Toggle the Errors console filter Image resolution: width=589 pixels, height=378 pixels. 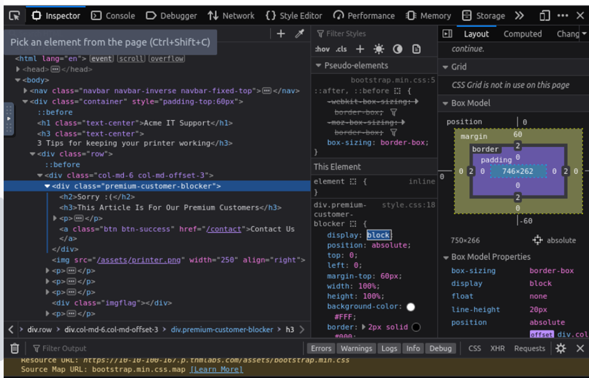point(321,348)
